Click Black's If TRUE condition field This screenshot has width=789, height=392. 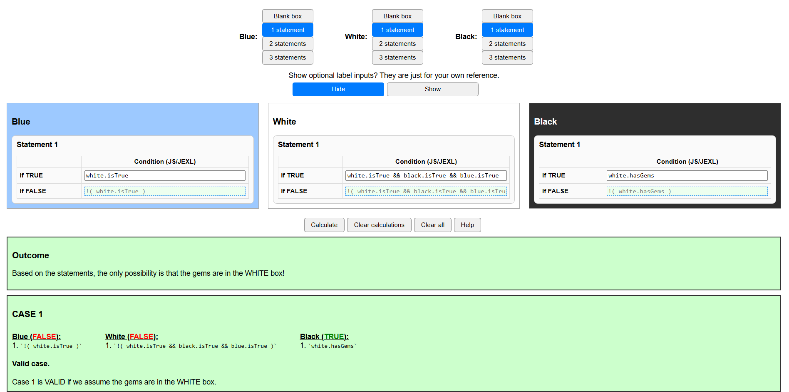[687, 176]
